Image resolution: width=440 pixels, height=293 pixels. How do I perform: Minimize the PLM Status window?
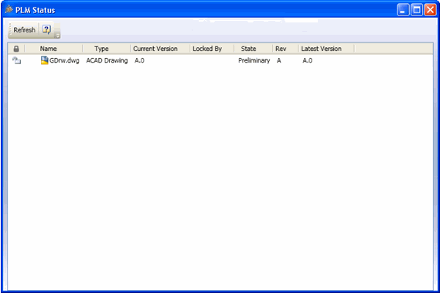(403, 10)
